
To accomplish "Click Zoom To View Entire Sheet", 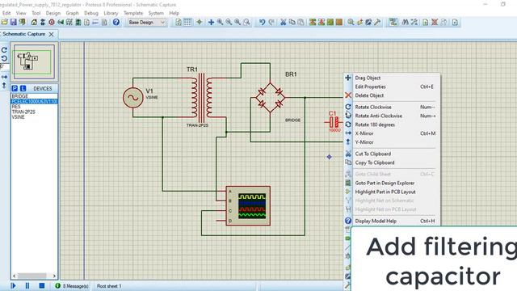I will tap(237, 22).
